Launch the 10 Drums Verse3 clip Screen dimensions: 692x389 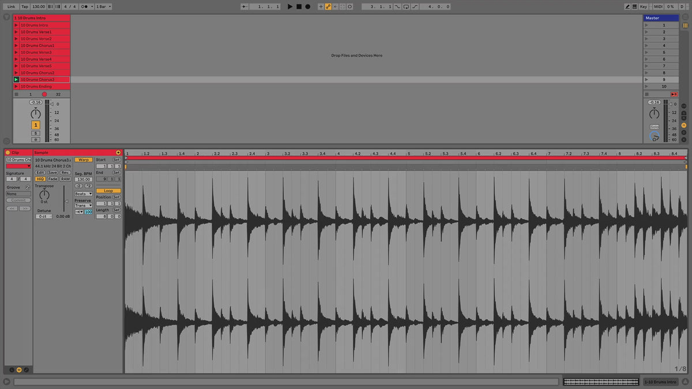[16, 52]
